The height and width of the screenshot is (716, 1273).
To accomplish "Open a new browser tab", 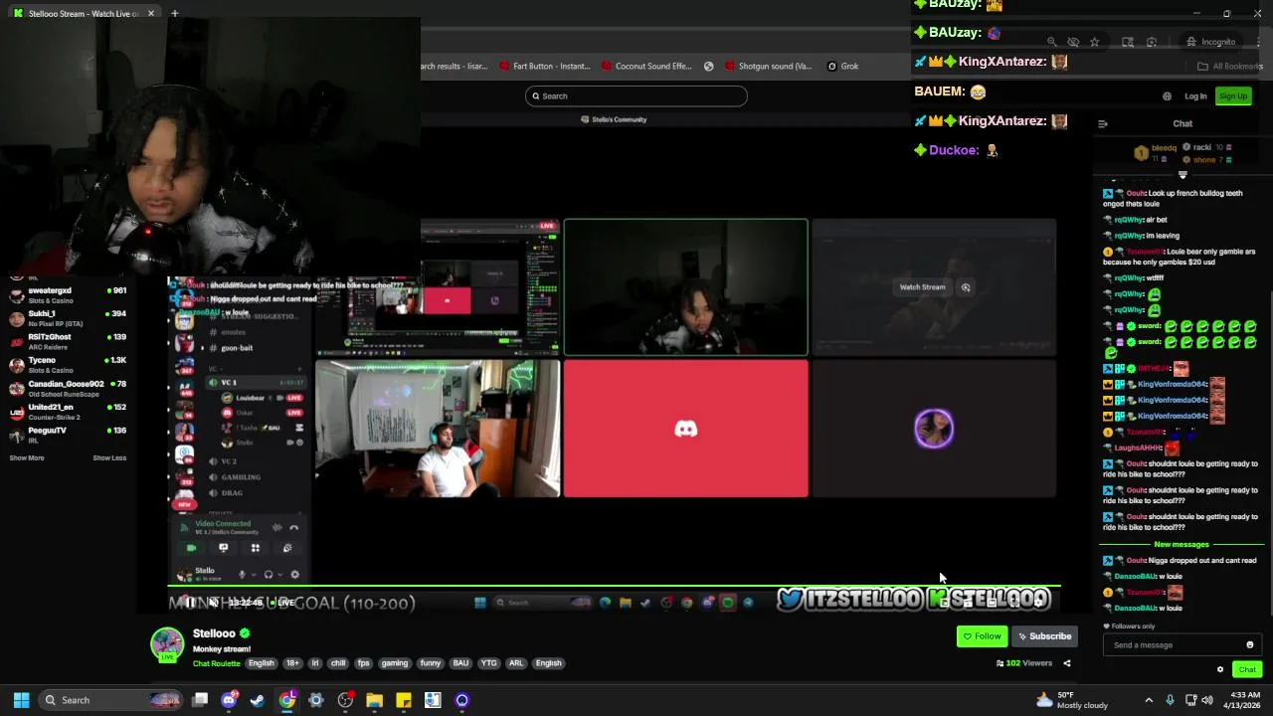I will coord(174,14).
